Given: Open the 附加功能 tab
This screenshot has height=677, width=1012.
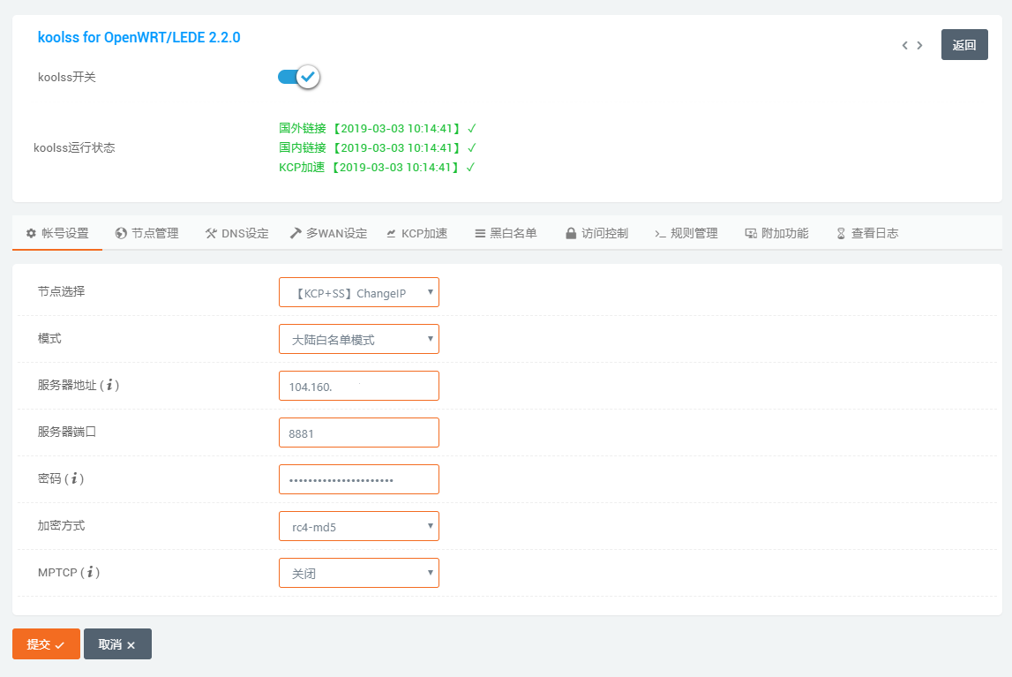Looking at the screenshot, I should click(777, 233).
